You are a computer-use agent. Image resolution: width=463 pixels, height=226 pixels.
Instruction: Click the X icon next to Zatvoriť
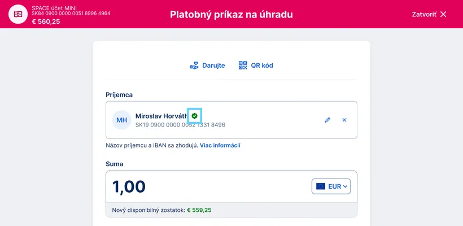[x=443, y=14]
